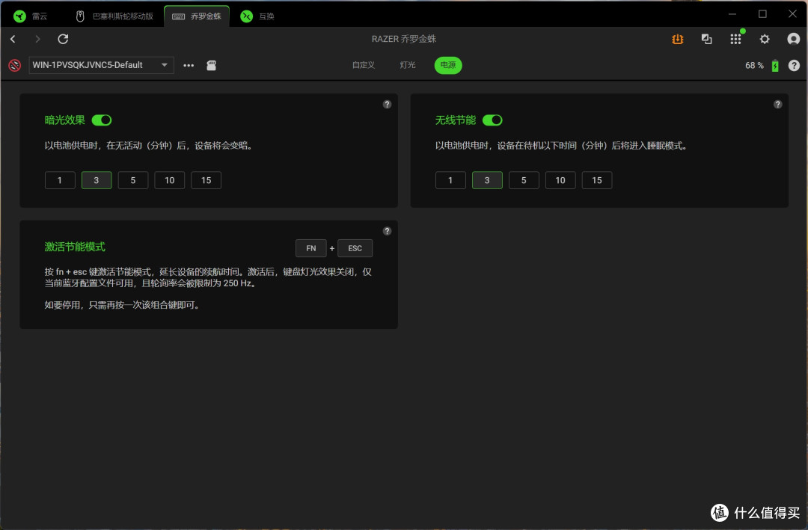This screenshot has width=808, height=530.
Task: Set 暗光效果 dim time to 15 minutes
Action: [x=206, y=180]
